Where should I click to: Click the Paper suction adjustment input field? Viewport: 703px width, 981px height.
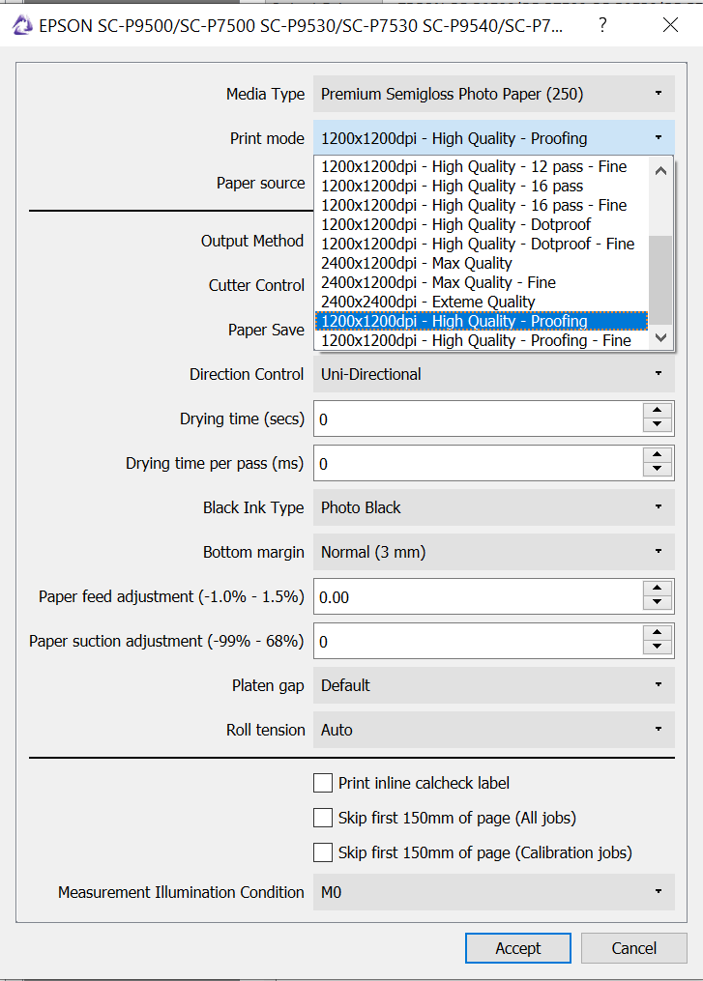[479, 642]
